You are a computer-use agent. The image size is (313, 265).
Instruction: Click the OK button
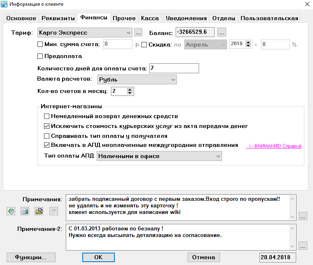coord(98,258)
